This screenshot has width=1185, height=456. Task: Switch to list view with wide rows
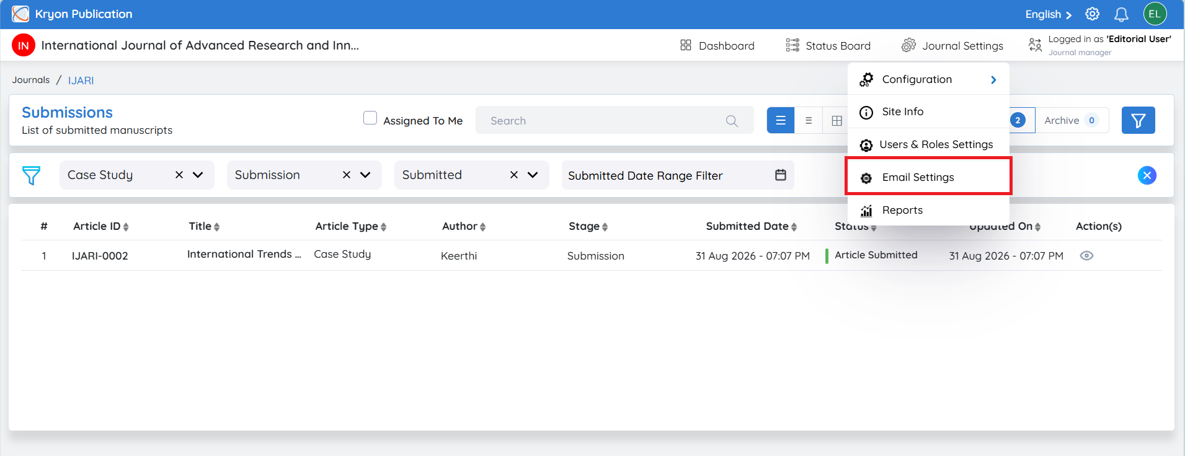coord(781,120)
